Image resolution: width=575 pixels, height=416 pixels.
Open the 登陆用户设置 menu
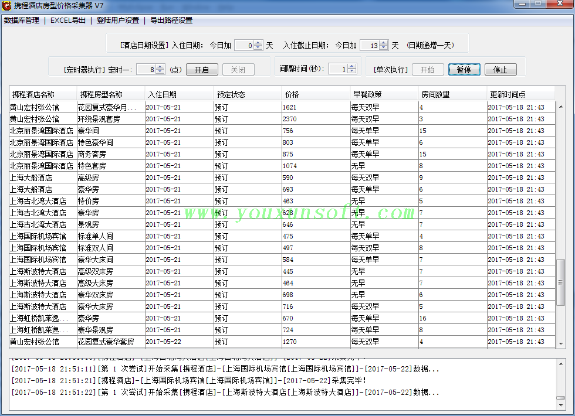[118, 21]
